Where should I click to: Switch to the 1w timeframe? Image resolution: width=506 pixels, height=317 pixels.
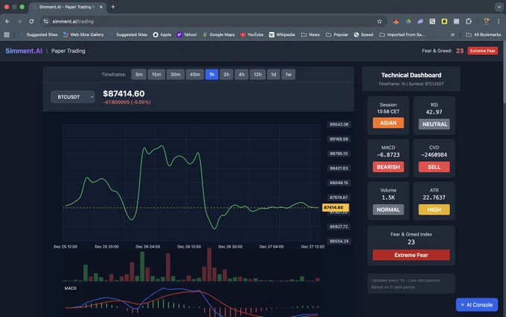pos(288,74)
